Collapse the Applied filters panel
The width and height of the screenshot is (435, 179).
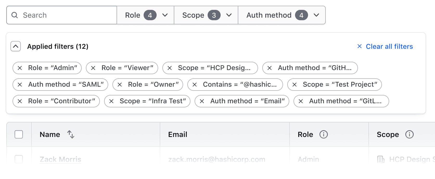click(x=16, y=46)
